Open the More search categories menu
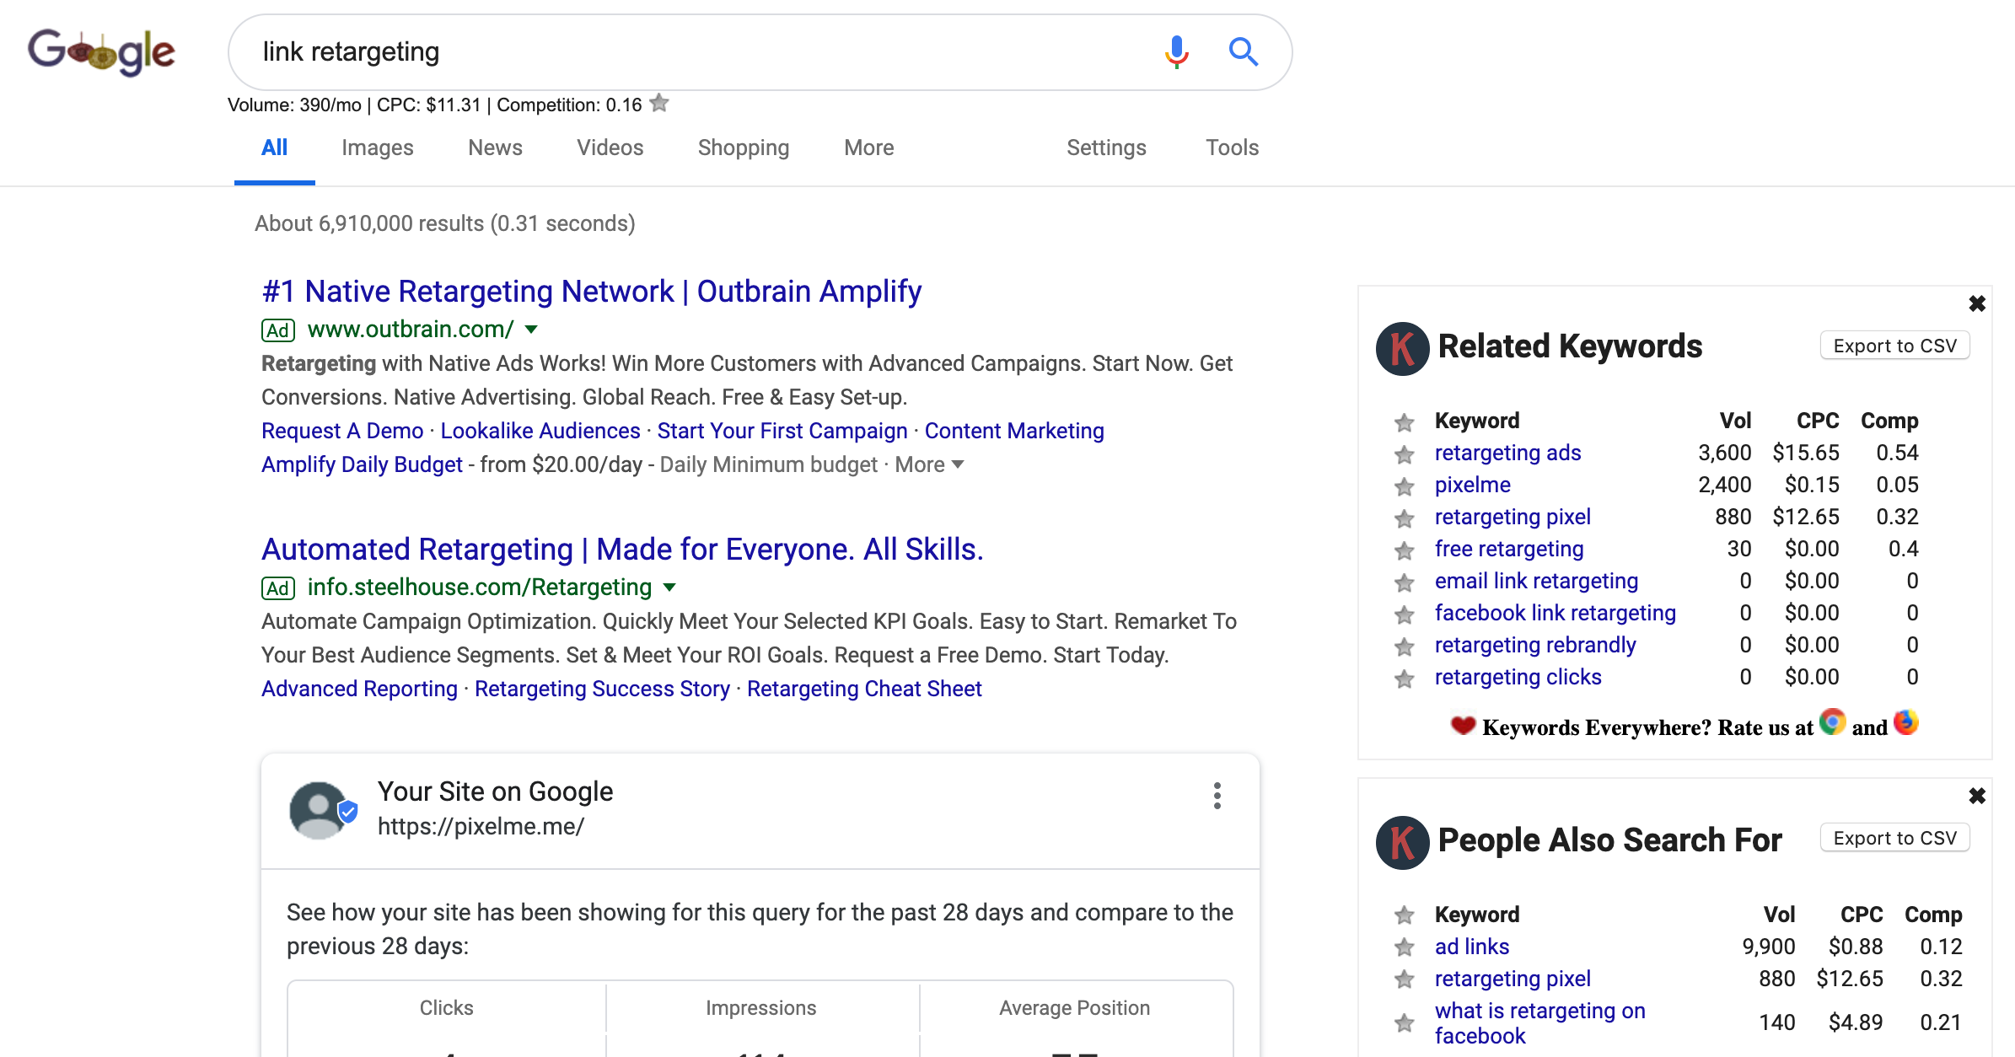Image resolution: width=2015 pixels, height=1057 pixels. click(868, 148)
